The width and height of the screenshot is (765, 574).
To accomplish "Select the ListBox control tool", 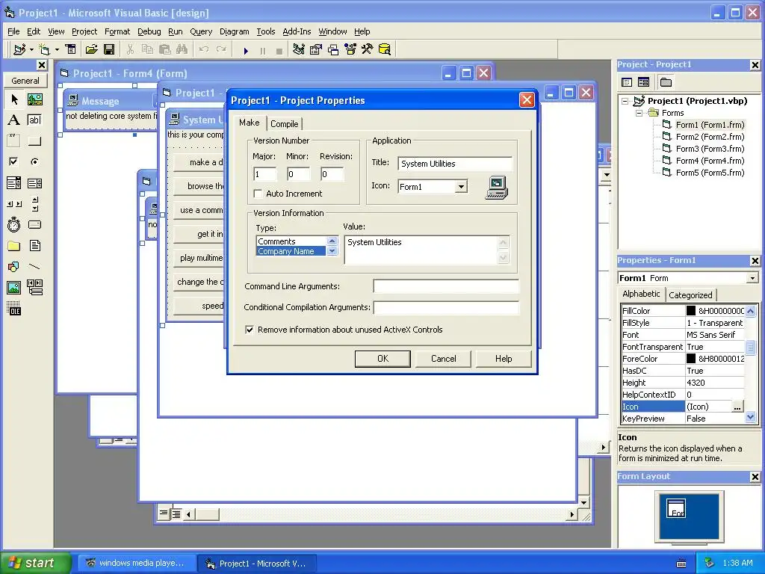I will tap(34, 183).
